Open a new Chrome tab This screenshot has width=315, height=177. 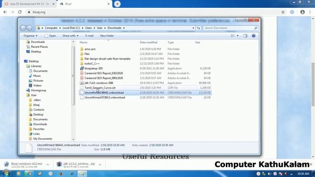coord(117,4)
